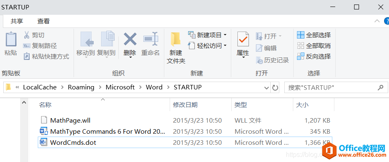Expand the Properties (属性) dropdown arrow
This screenshot has height=162, width=389.
pos(243,58)
